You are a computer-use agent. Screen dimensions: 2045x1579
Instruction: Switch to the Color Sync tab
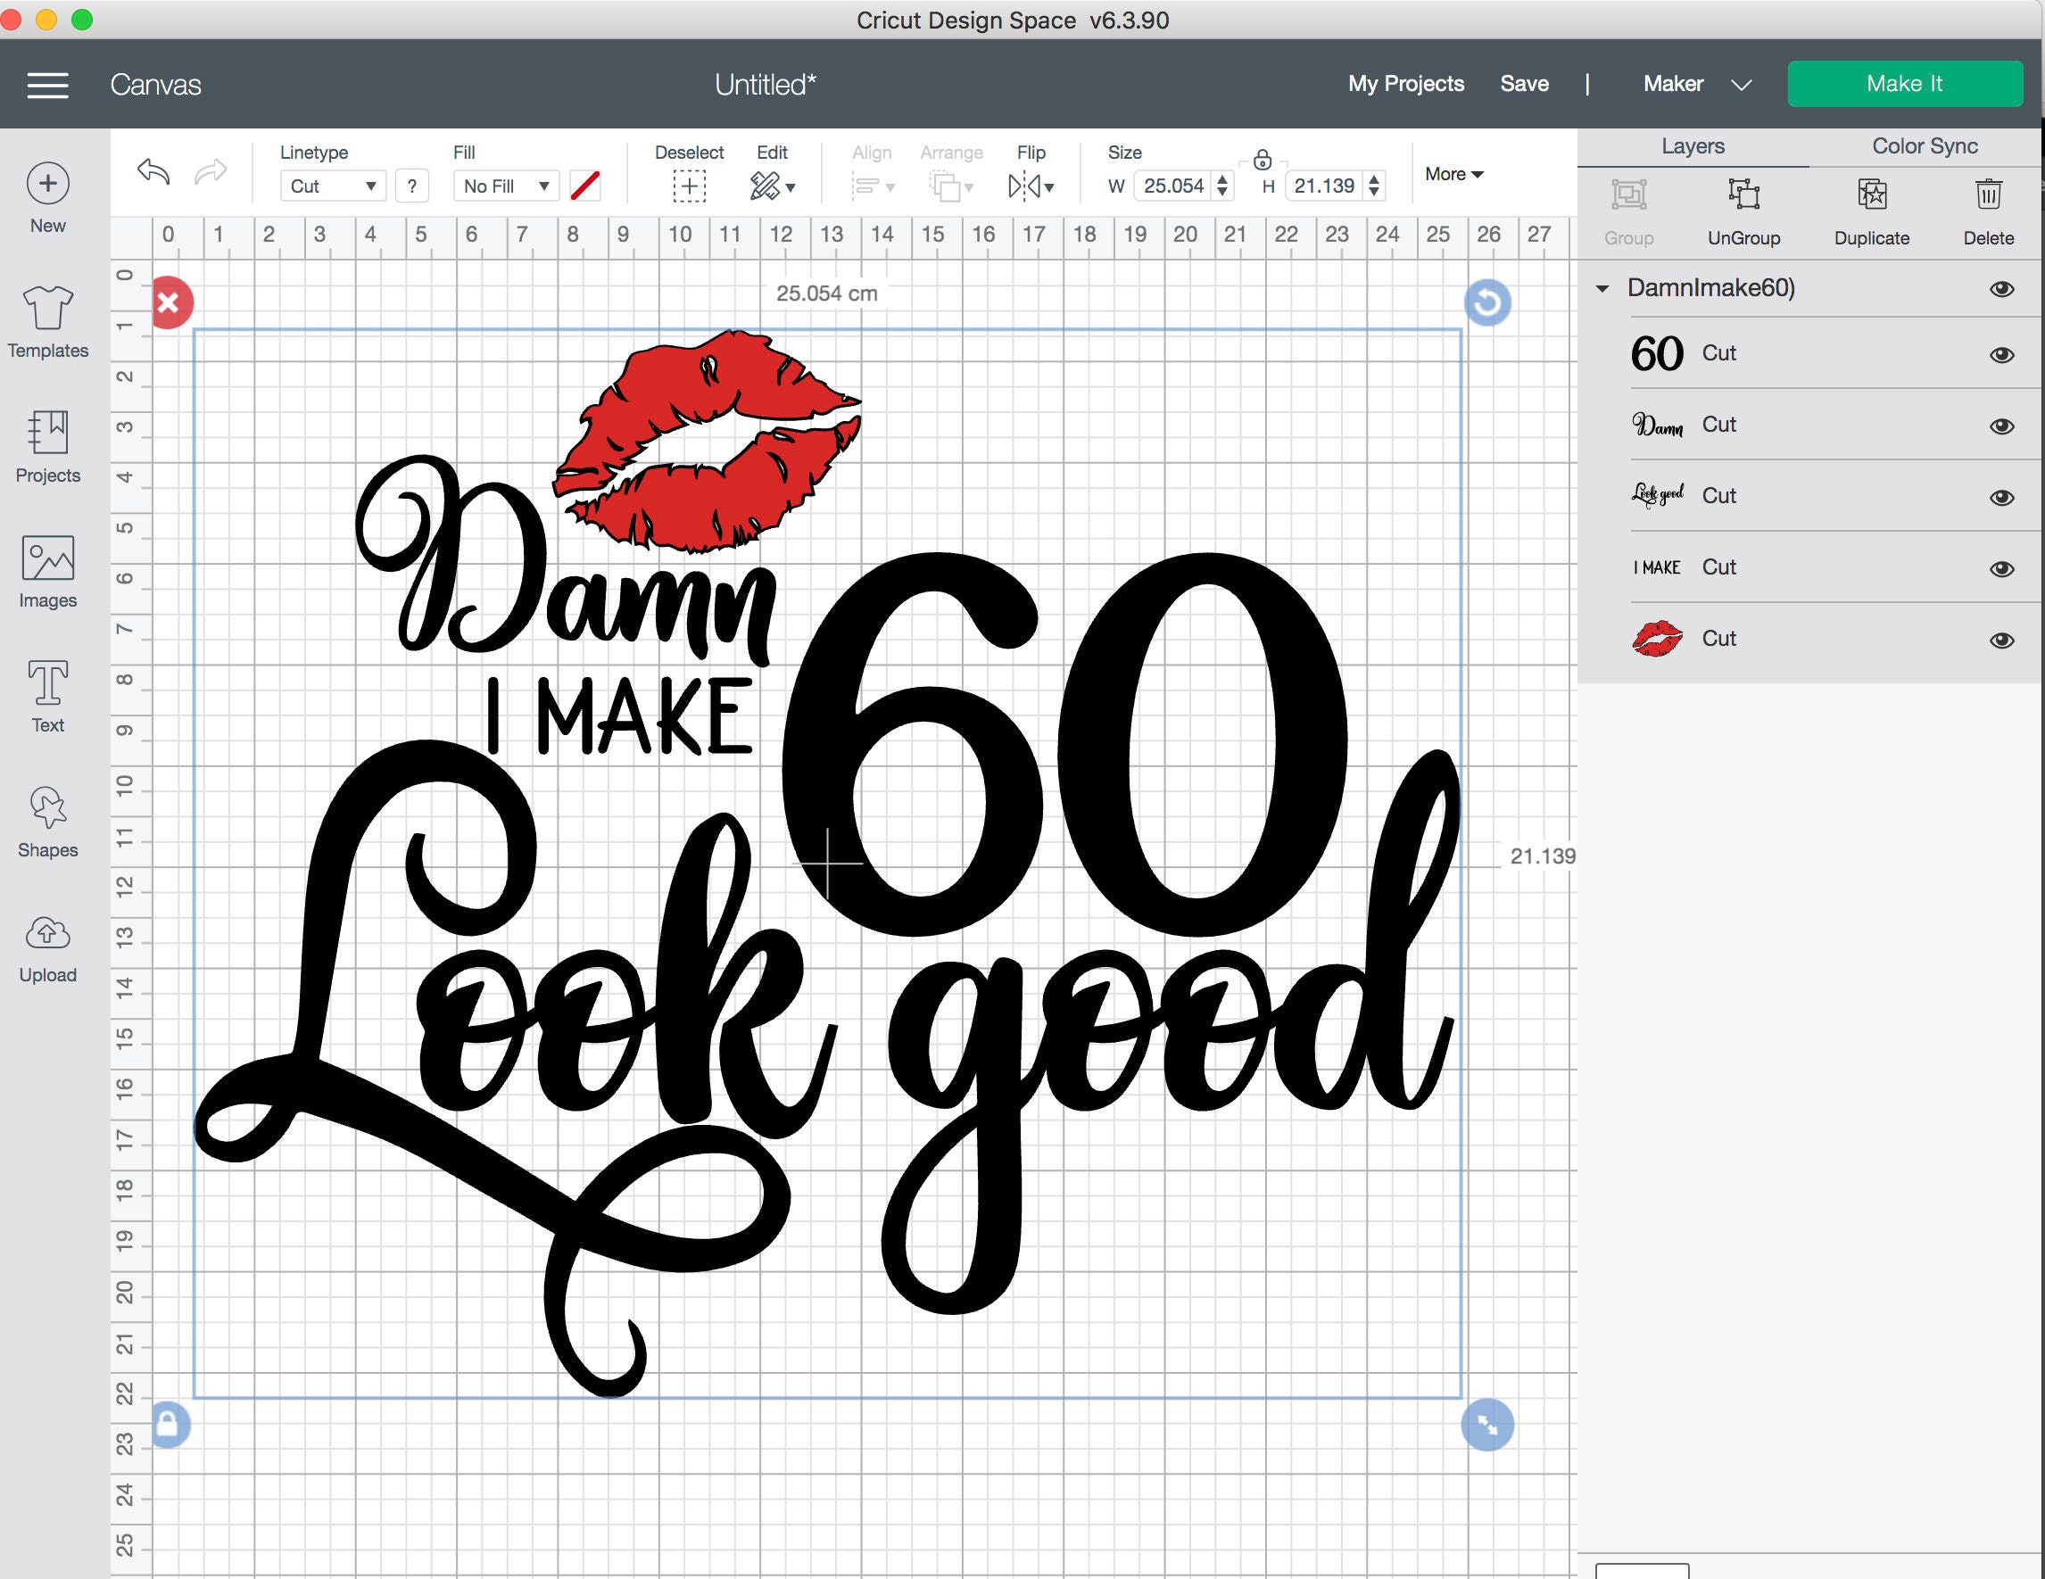pos(1925,146)
